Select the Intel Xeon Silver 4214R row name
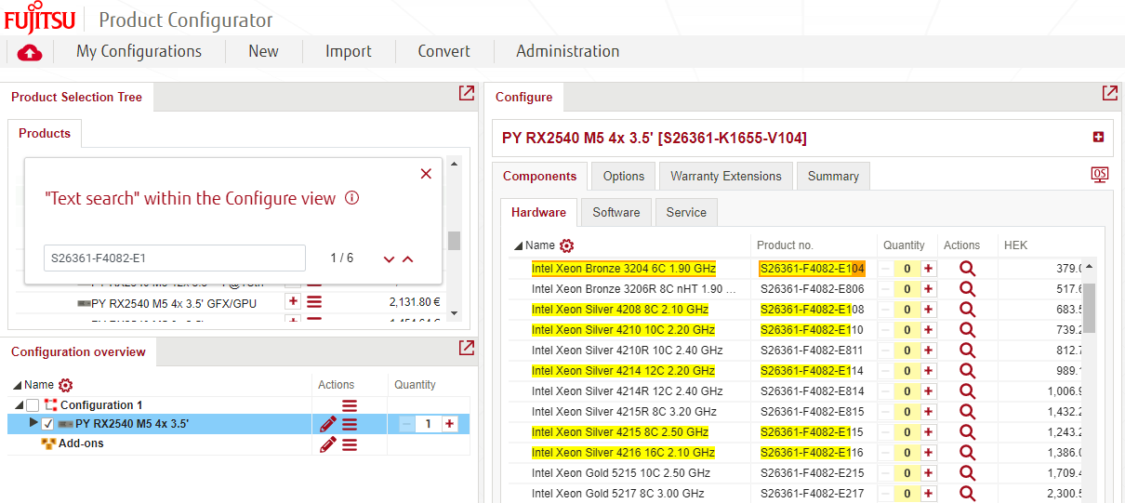 628,390
